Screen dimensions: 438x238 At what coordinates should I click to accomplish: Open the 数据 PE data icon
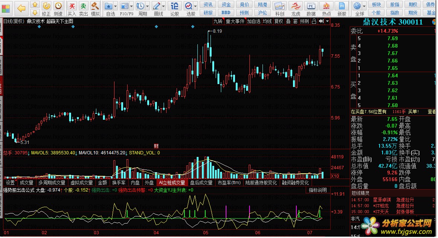coord(311,6)
